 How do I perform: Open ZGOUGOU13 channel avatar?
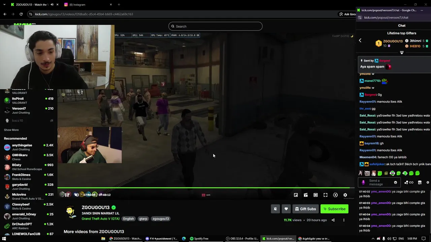pos(71,212)
